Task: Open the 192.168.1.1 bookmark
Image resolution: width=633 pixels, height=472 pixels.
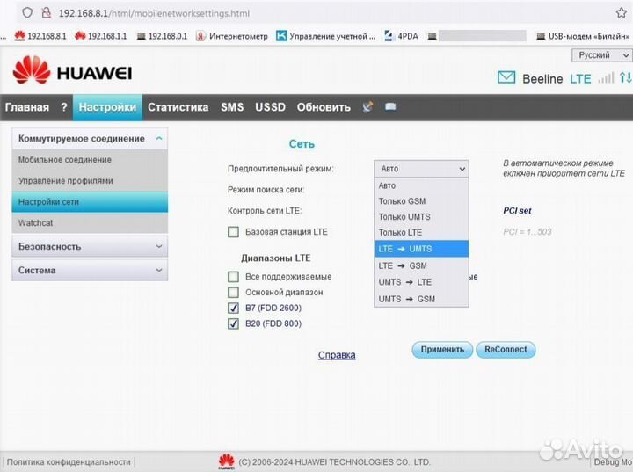Action: tap(100, 36)
